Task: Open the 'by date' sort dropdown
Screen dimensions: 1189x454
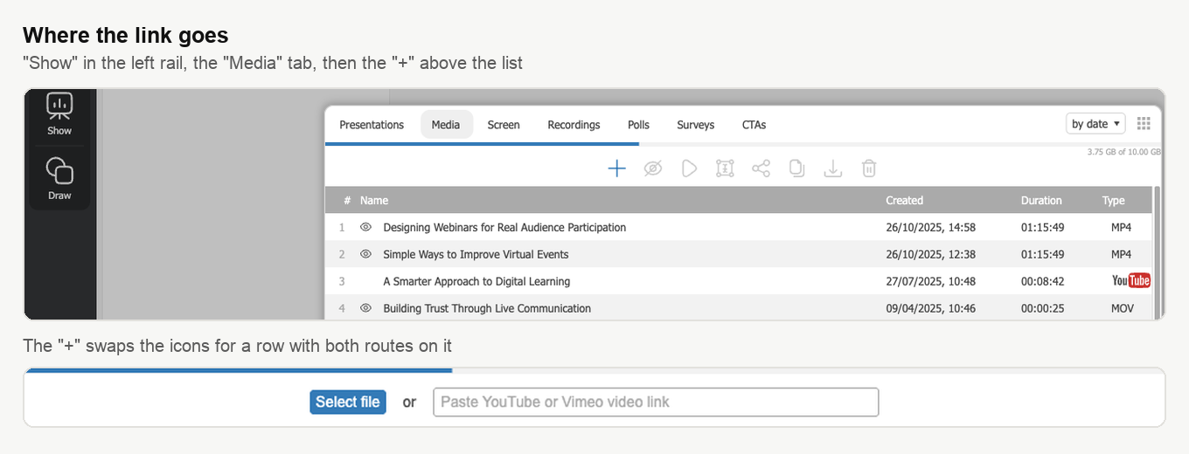Action: (1096, 124)
